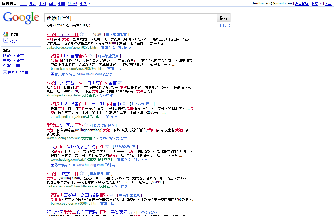Star the 铜仁地区武陵山心血管医院 result
The width and height of the screenshot is (334, 216).
(x=131, y=212)
